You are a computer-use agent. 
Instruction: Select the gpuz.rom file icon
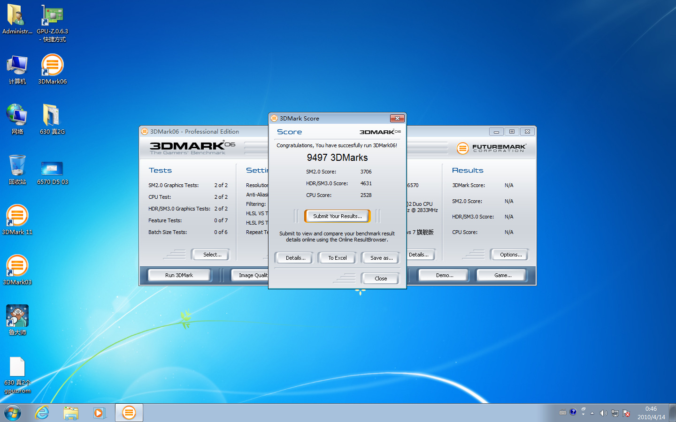[x=17, y=375]
